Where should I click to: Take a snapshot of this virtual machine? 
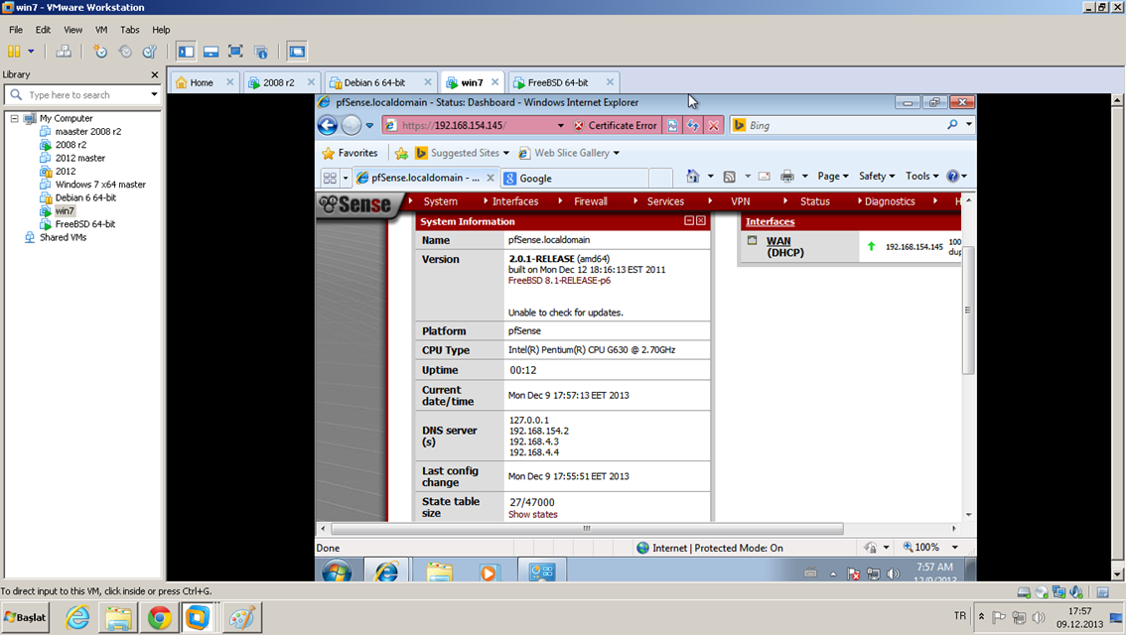click(x=100, y=52)
